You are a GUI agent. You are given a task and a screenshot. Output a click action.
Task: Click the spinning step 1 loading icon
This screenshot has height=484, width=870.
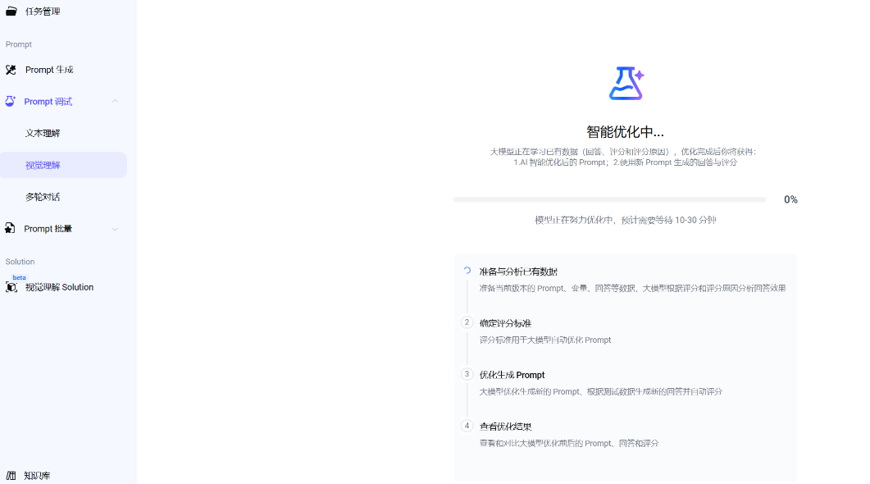[x=467, y=271]
